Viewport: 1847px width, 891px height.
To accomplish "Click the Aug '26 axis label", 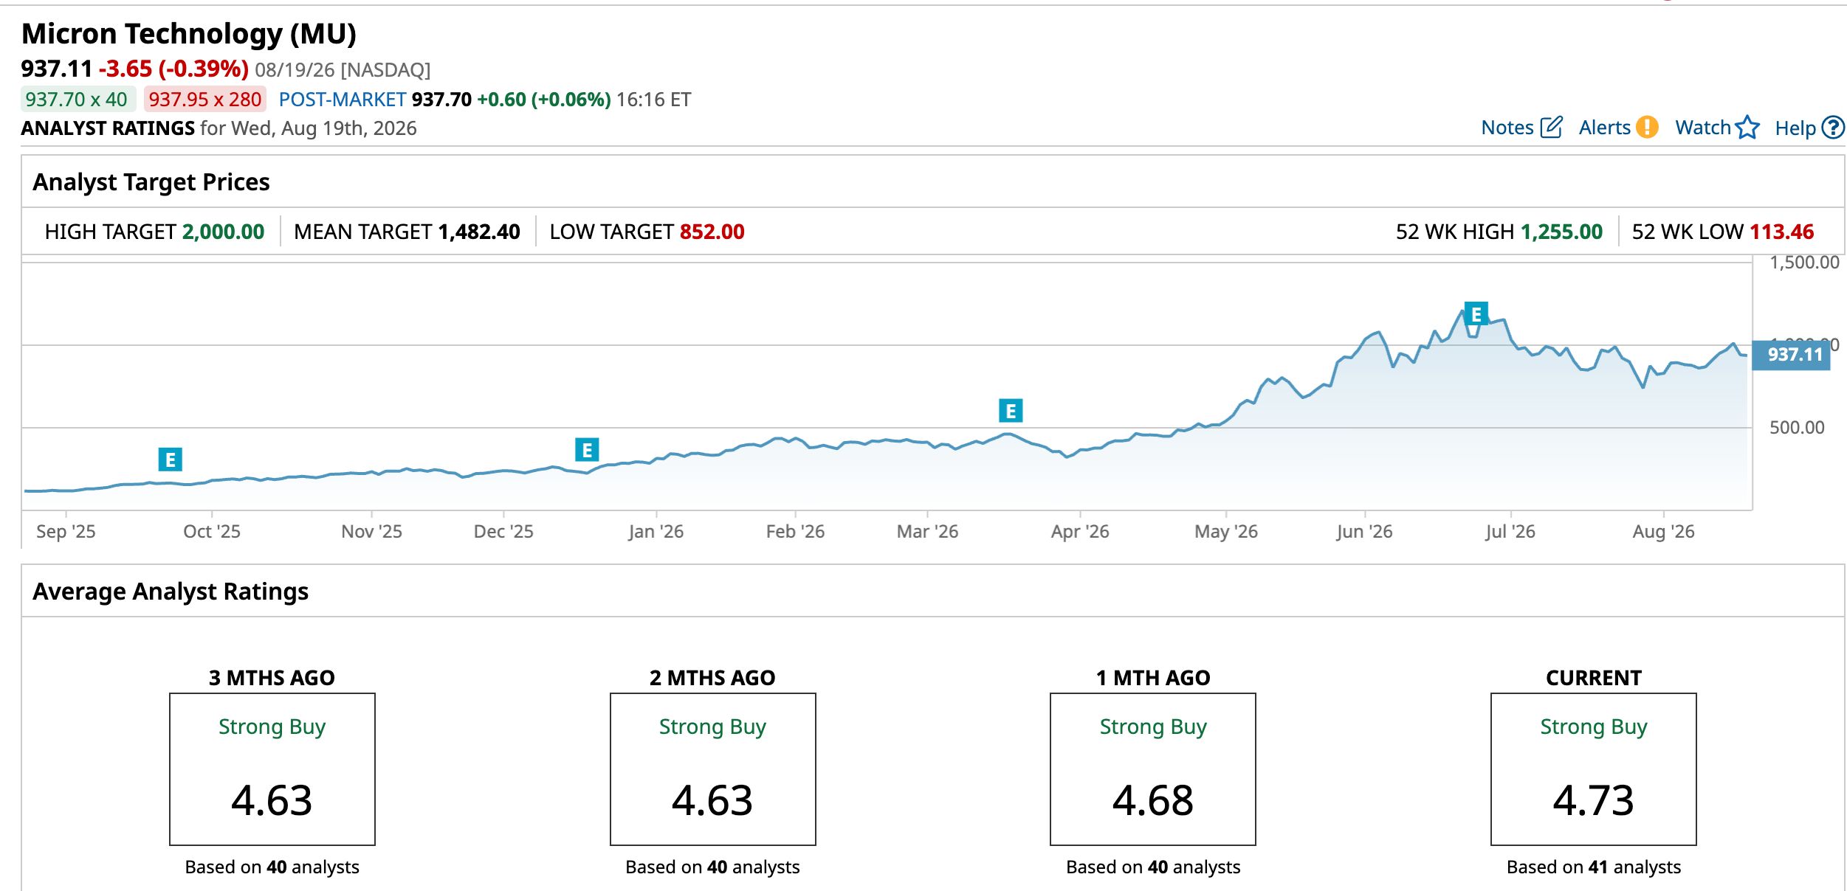I will pyautogui.click(x=1663, y=532).
